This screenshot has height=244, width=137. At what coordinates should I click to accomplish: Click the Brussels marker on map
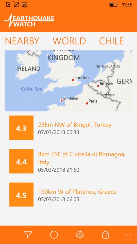[x=98, y=86]
